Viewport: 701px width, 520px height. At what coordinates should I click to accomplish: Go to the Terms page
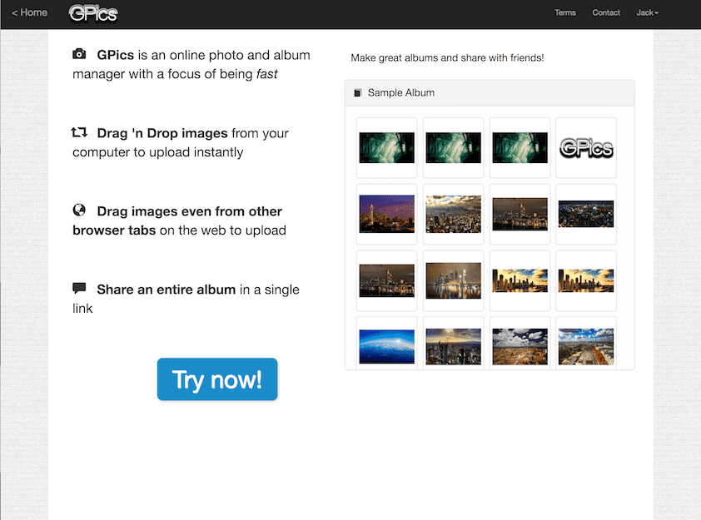tap(565, 13)
